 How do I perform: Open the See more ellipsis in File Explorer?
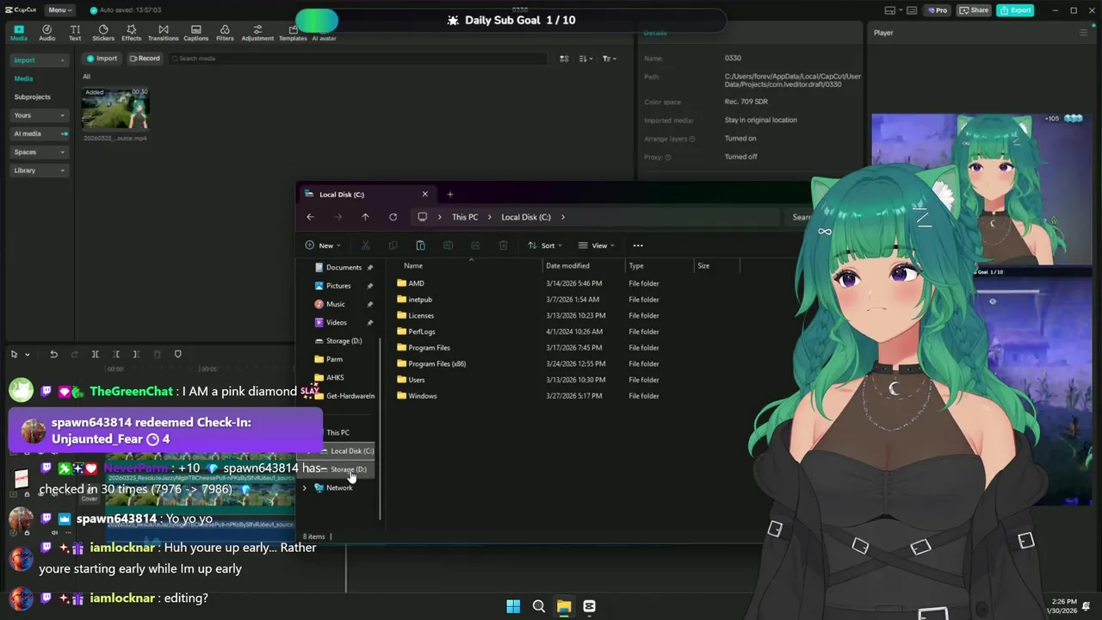pyautogui.click(x=638, y=245)
